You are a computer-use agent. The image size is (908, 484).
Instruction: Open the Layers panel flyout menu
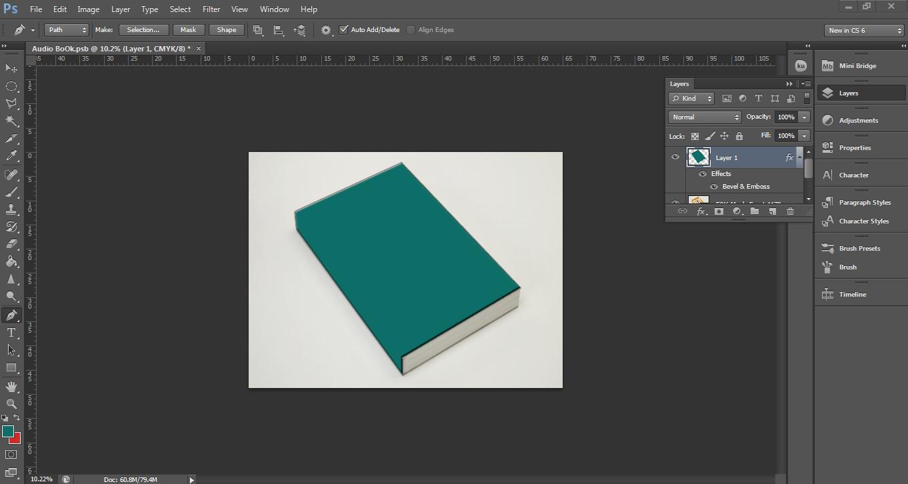pos(806,84)
